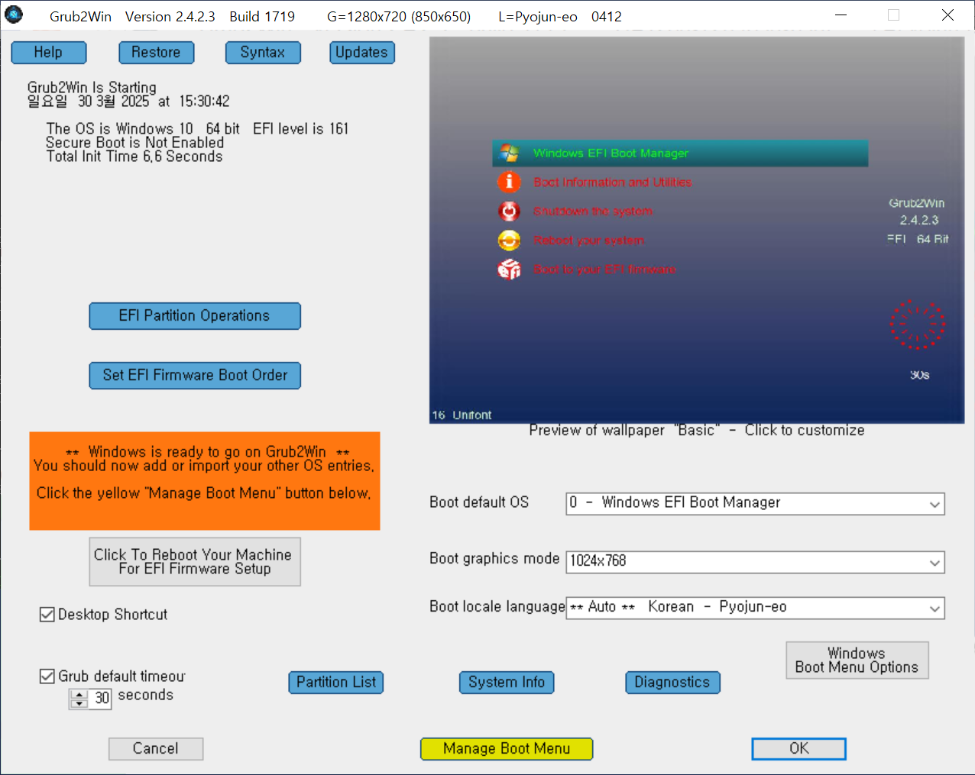The image size is (975, 775).
Task: Click the EFI firmware dice icon in preview
Action: tap(509, 270)
